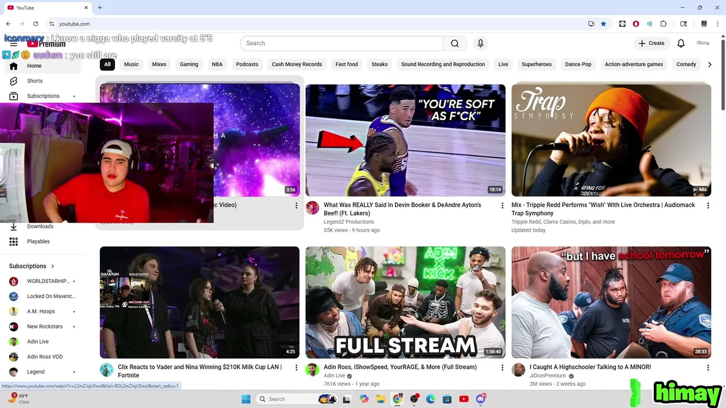Open options for Trippie Redd mix
This screenshot has height=408, width=726.
tap(708, 205)
